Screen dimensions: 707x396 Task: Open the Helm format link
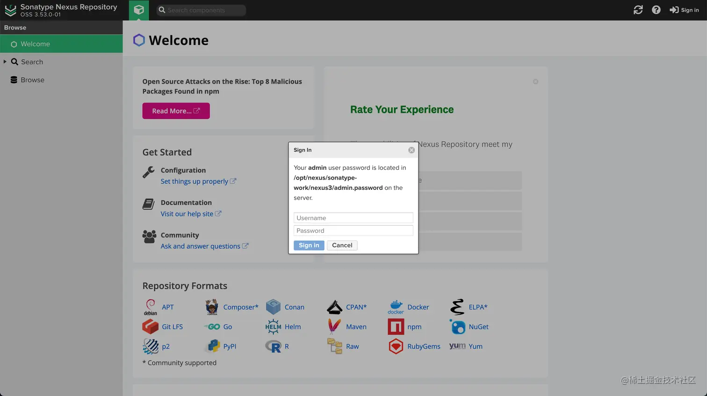tap(293, 327)
